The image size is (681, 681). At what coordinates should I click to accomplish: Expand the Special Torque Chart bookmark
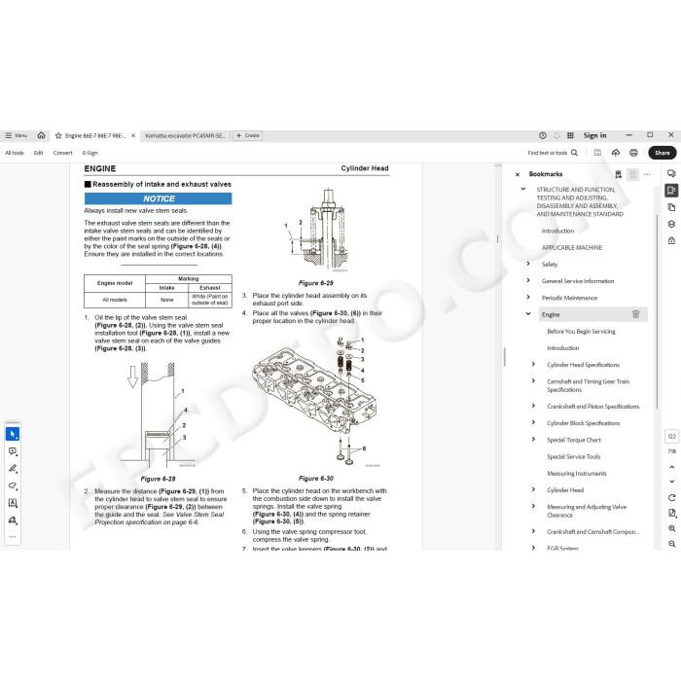533,439
